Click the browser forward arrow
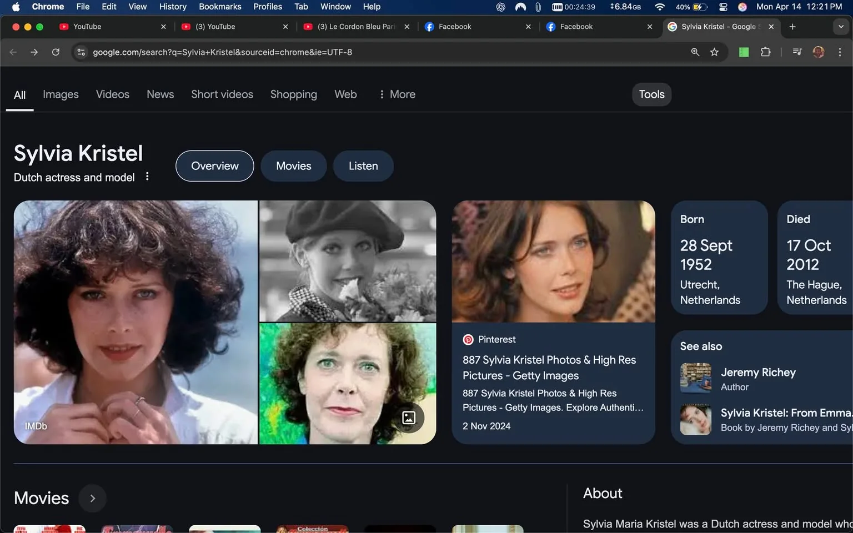The image size is (853, 533). [34, 52]
